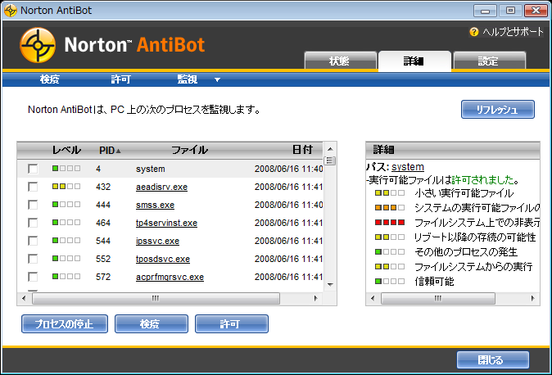Tick the checkbox for tposdsvc.exe
The height and width of the screenshot is (375, 552).
pos(33,259)
